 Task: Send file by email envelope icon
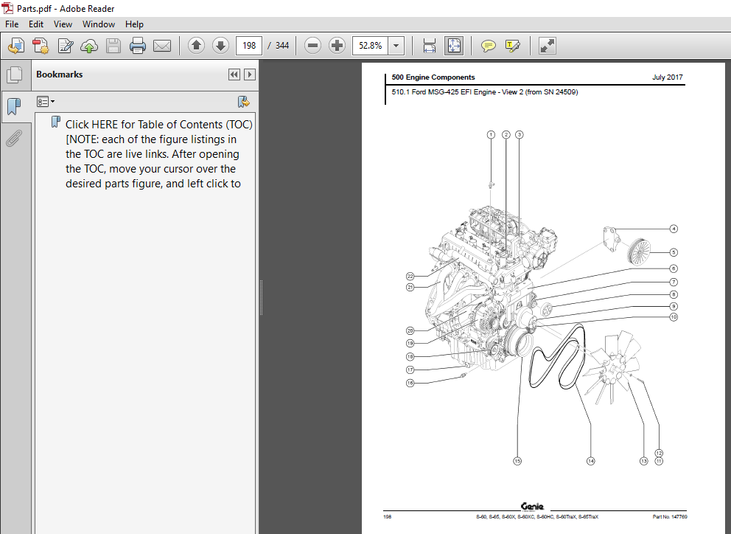(x=162, y=46)
